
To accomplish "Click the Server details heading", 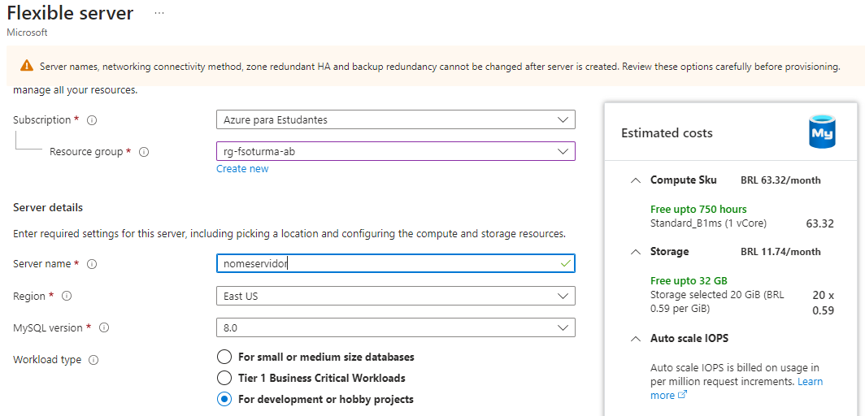I will [x=48, y=208].
